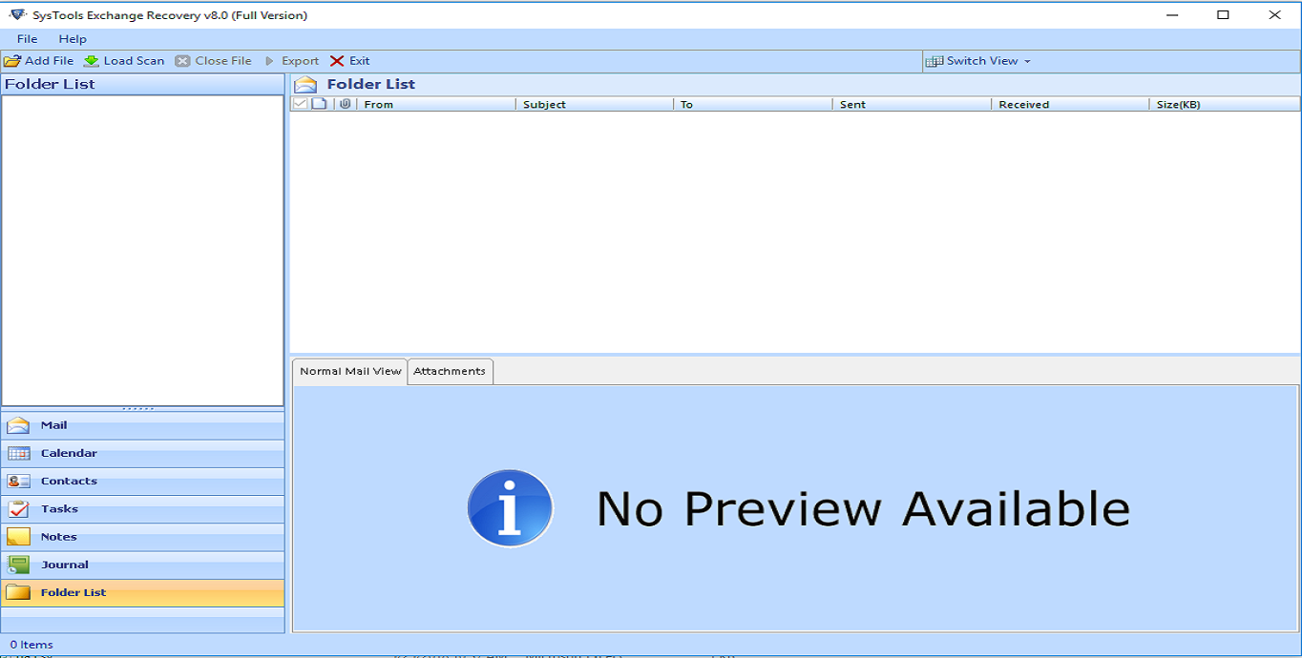Open the Switch View dropdown arrow

click(1027, 61)
